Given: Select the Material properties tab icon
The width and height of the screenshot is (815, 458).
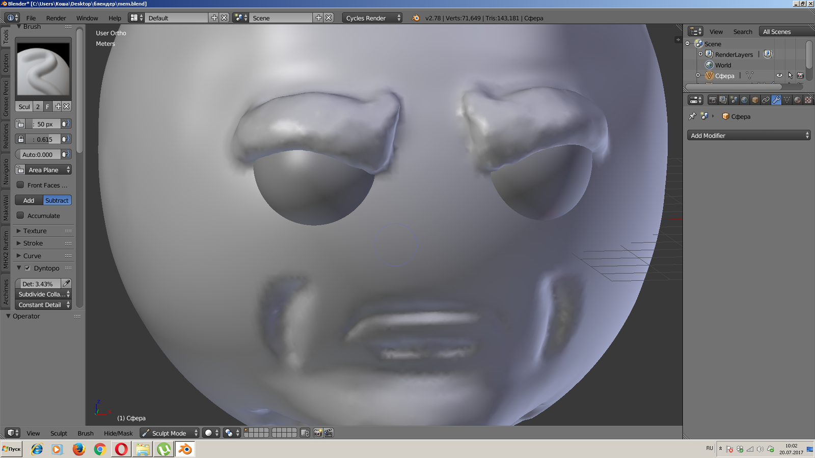Looking at the screenshot, I should click(x=798, y=100).
